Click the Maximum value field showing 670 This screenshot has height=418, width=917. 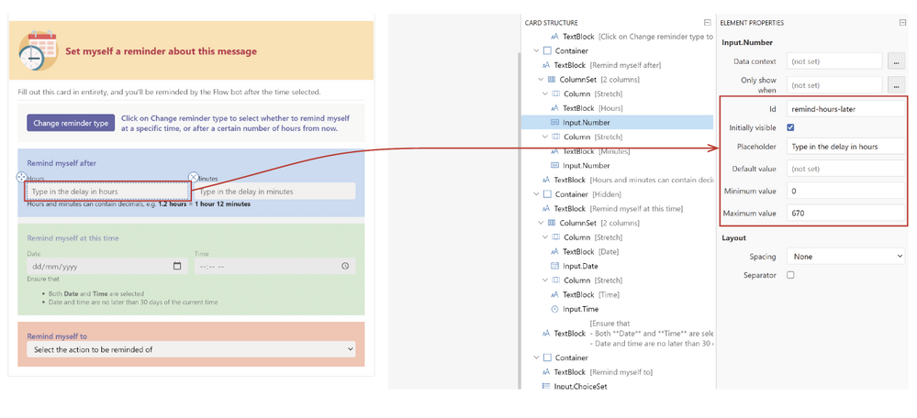[x=845, y=213]
